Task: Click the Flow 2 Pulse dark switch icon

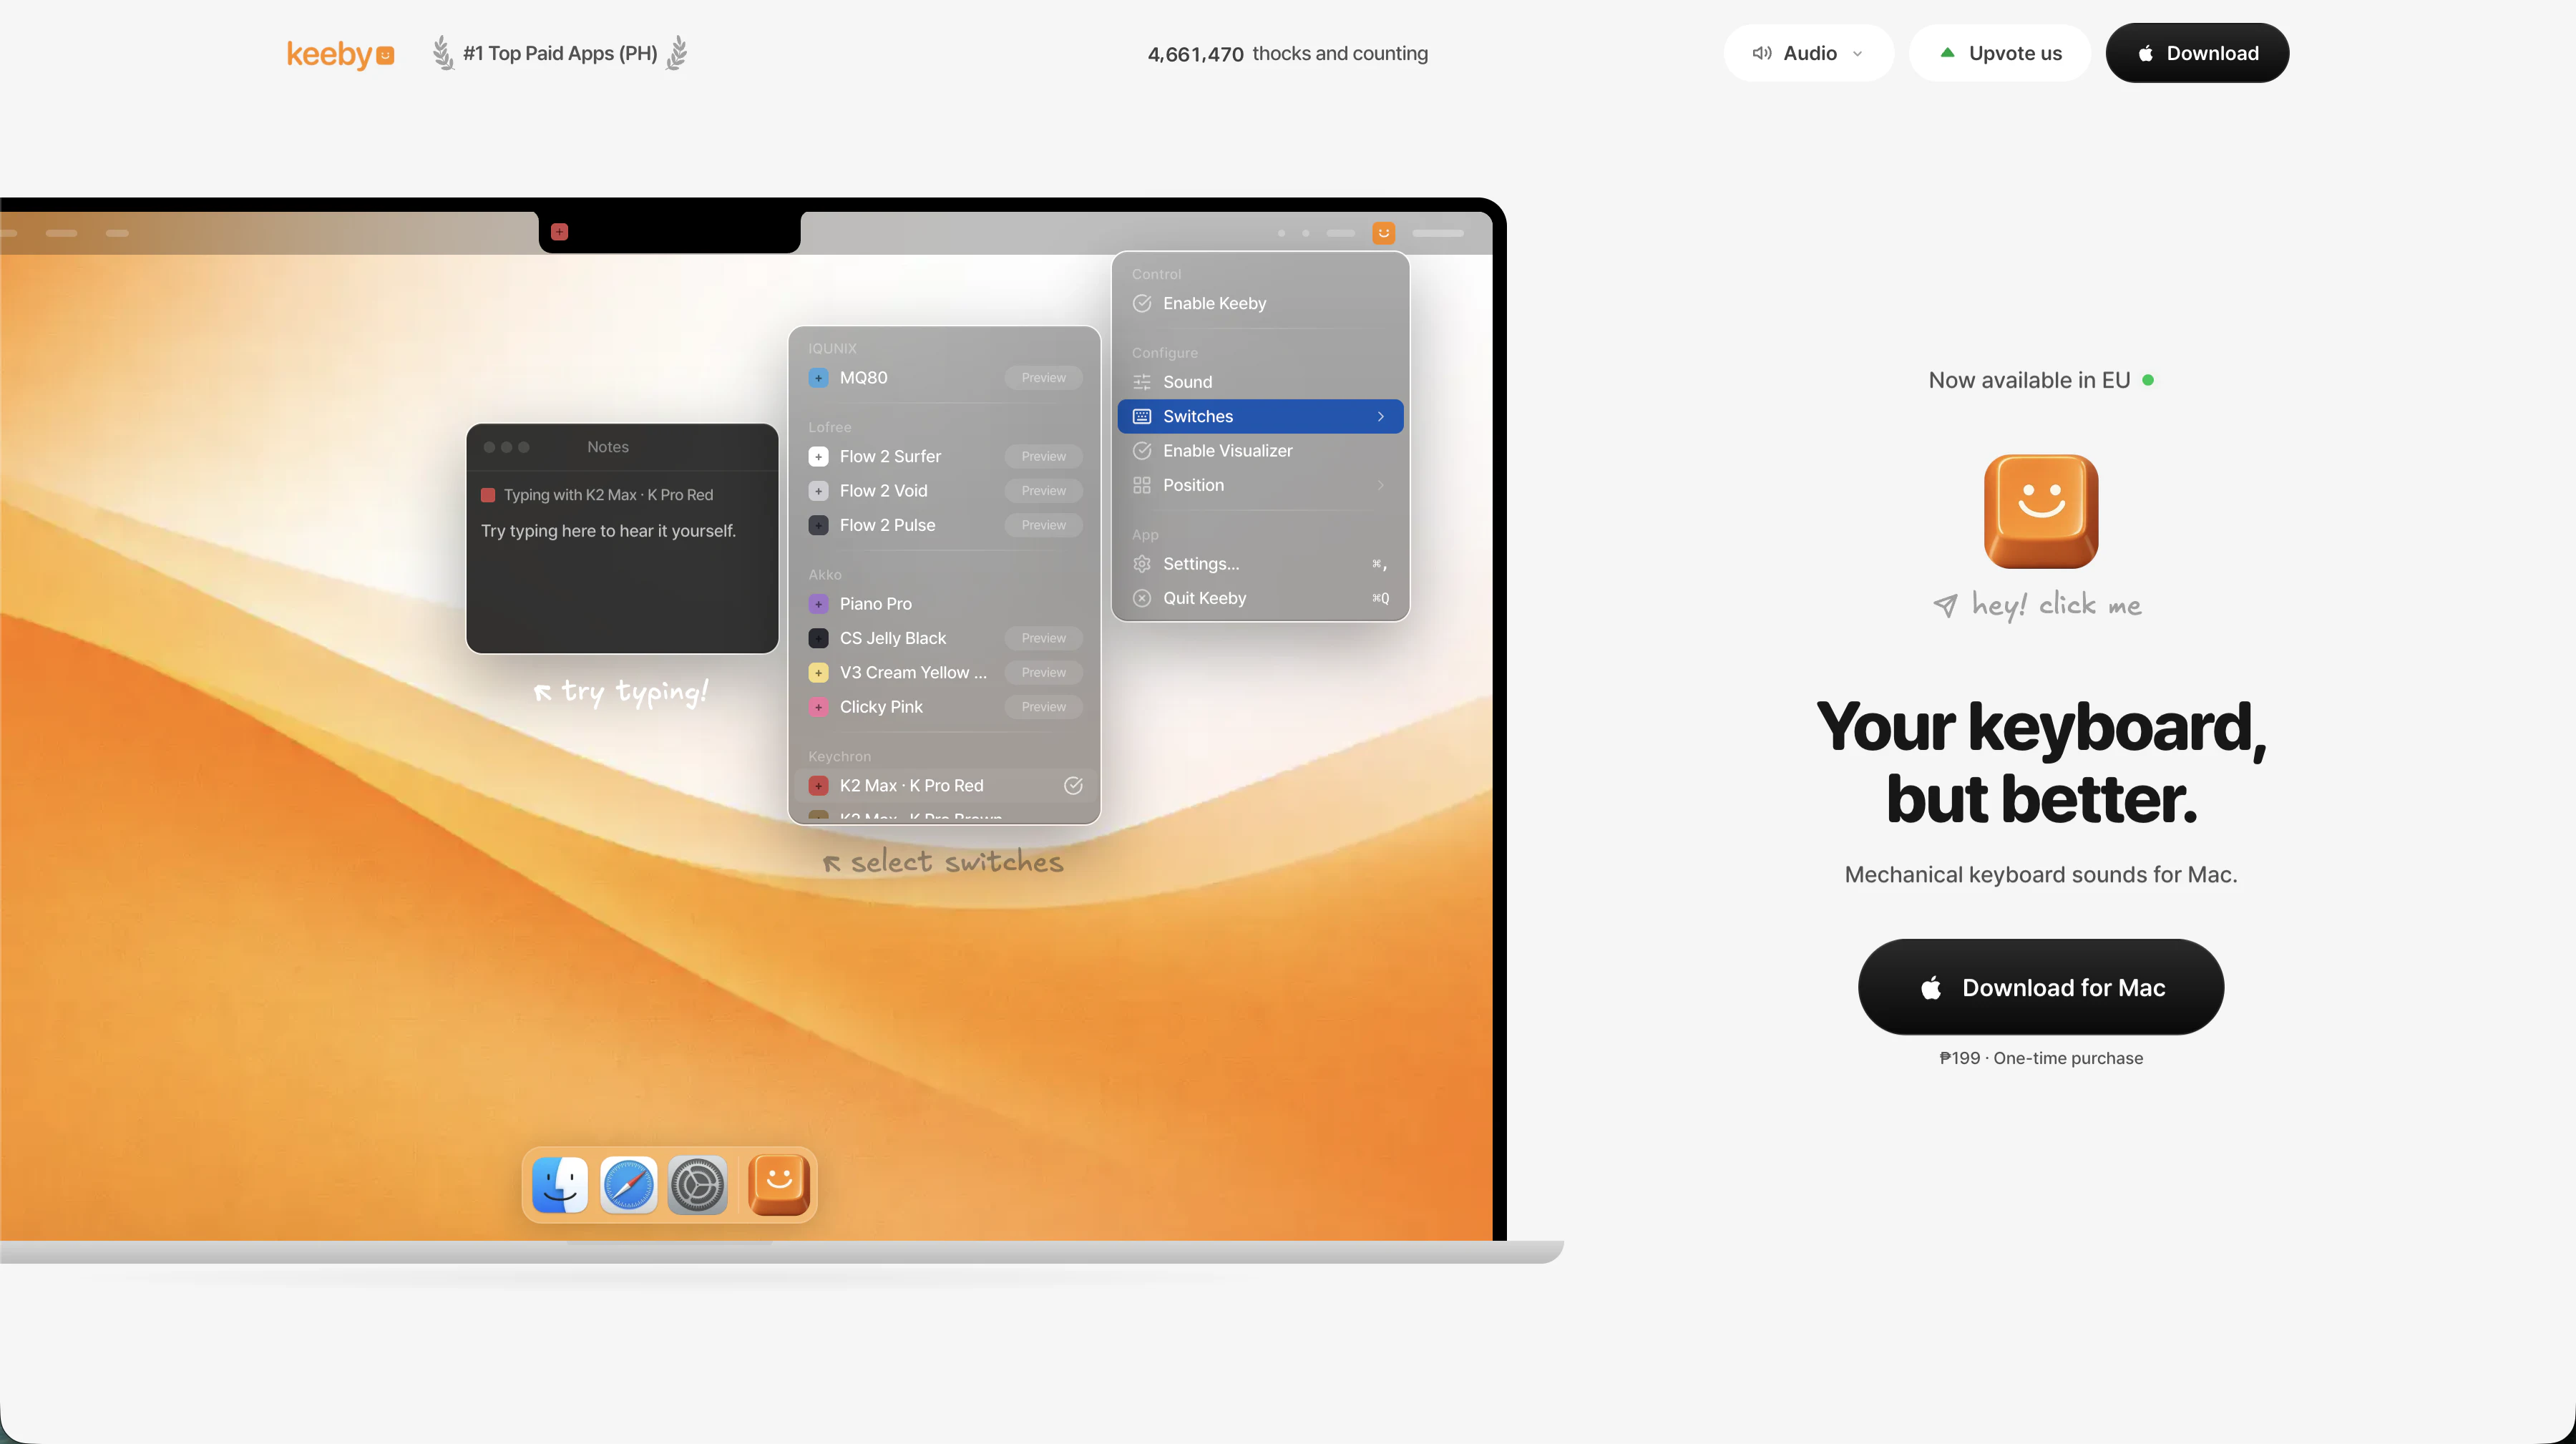Action: (x=818, y=525)
